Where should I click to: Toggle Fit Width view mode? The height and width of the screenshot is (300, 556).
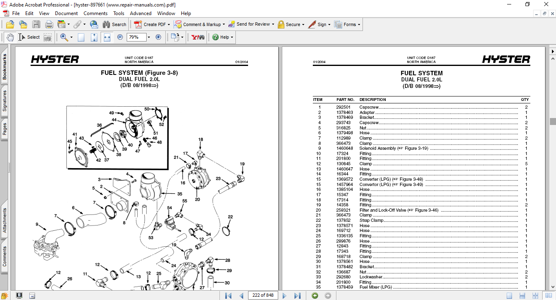click(x=107, y=37)
